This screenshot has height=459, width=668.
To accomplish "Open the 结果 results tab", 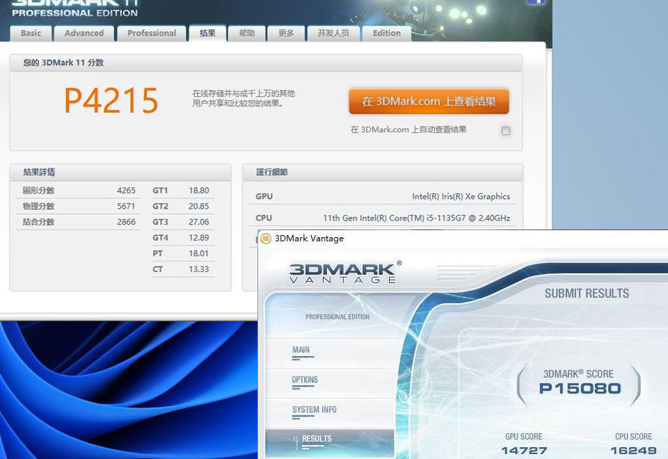I will 207,33.
